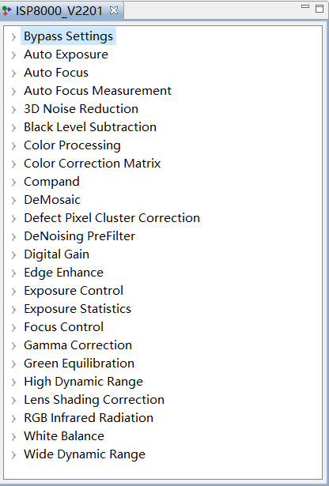Select the ISP8000_V2201 tab

tap(59, 11)
